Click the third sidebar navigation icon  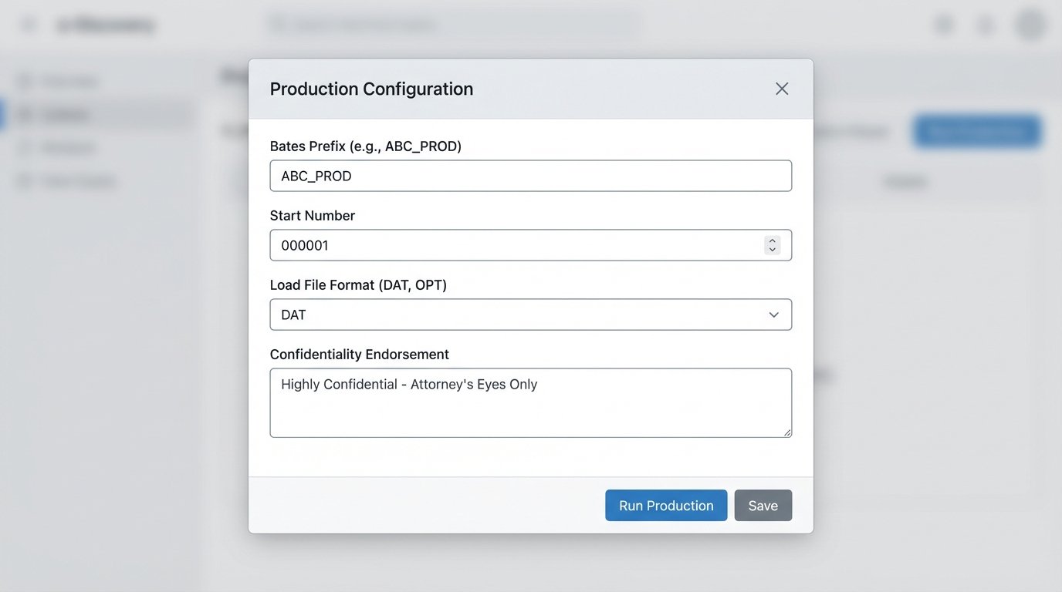click(x=24, y=147)
